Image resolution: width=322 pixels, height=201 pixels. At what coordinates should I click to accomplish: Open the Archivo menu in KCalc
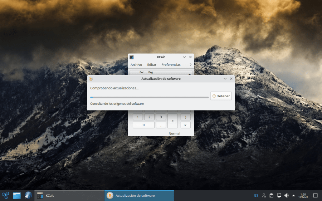[x=136, y=65]
